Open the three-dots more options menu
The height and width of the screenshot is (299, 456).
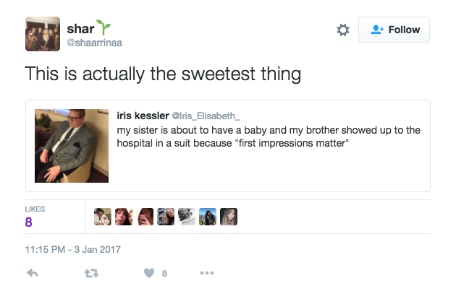(207, 273)
